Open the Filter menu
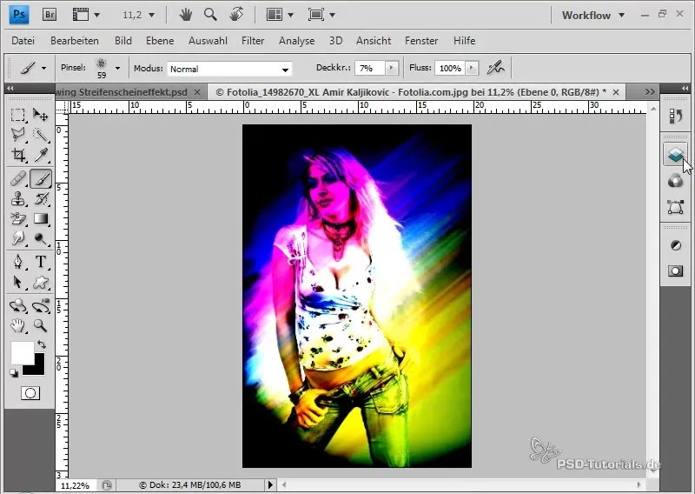Image resolution: width=695 pixels, height=494 pixels. 253,41
